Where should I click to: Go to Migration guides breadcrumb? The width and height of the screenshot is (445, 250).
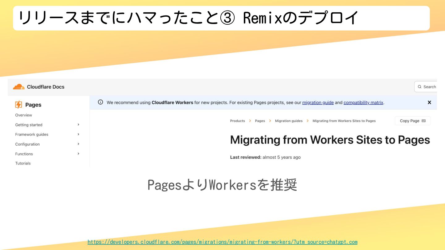289,121
